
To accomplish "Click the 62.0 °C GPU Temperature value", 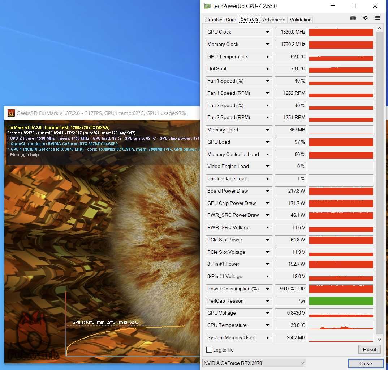I will click(291, 56).
